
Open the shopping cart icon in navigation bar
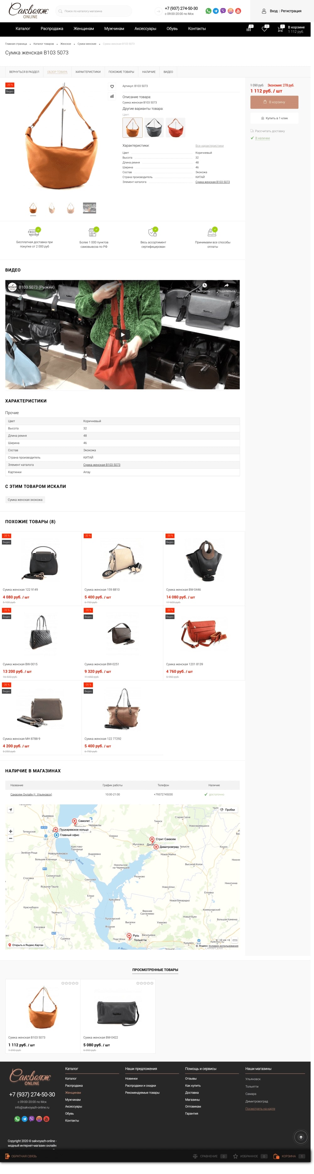tap(280, 29)
